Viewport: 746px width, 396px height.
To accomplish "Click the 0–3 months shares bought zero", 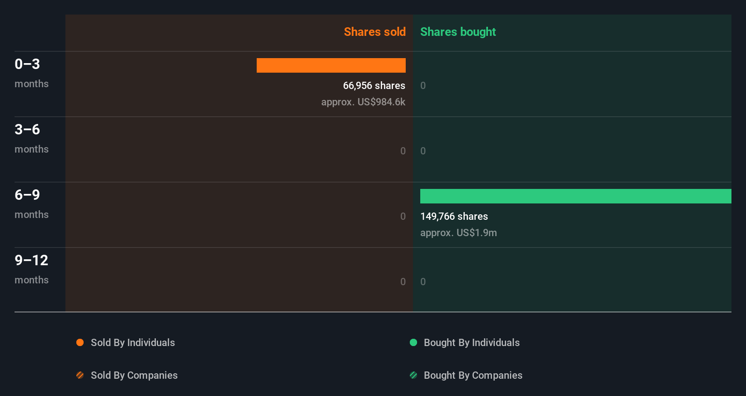I will pyautogui.click(x=423, y=86).
